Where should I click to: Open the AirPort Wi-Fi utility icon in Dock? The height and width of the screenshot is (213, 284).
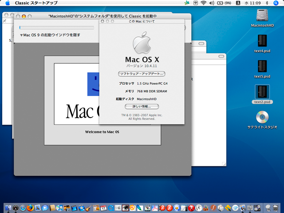(235, 208)
